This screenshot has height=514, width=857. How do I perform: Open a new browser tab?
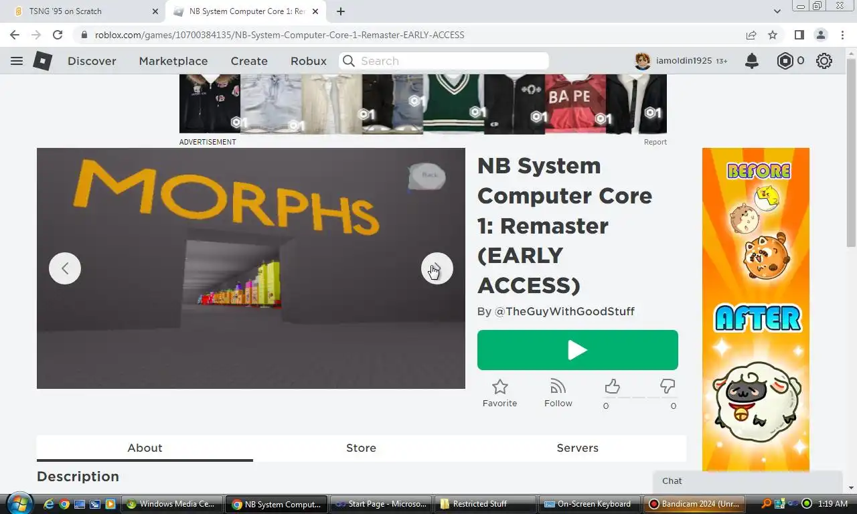pos(341,11)
